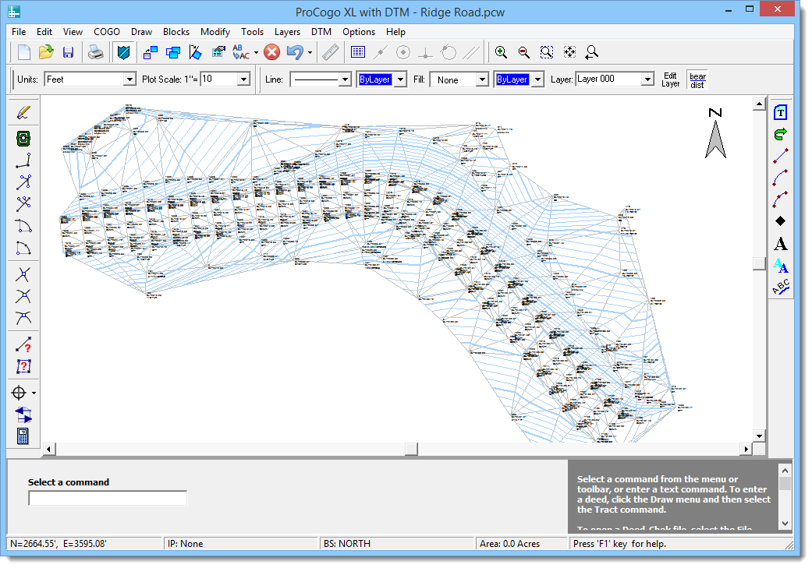812x568 pixels.
Task: Click the drawing area horizontal scrollbar thumb
Action: (411, 449)
